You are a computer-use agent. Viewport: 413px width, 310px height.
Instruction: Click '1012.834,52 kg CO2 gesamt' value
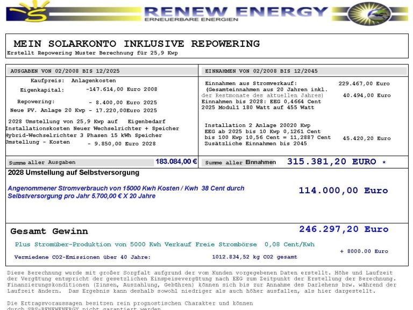click(x=255, y=257)
